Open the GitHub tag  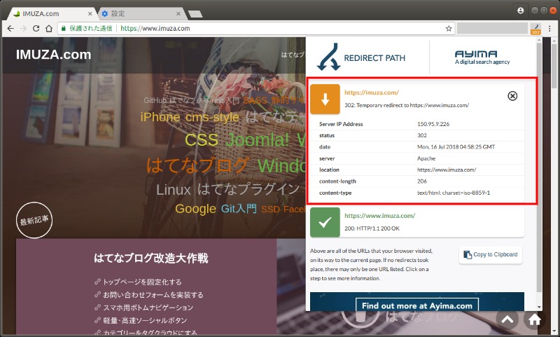(155, 100)
